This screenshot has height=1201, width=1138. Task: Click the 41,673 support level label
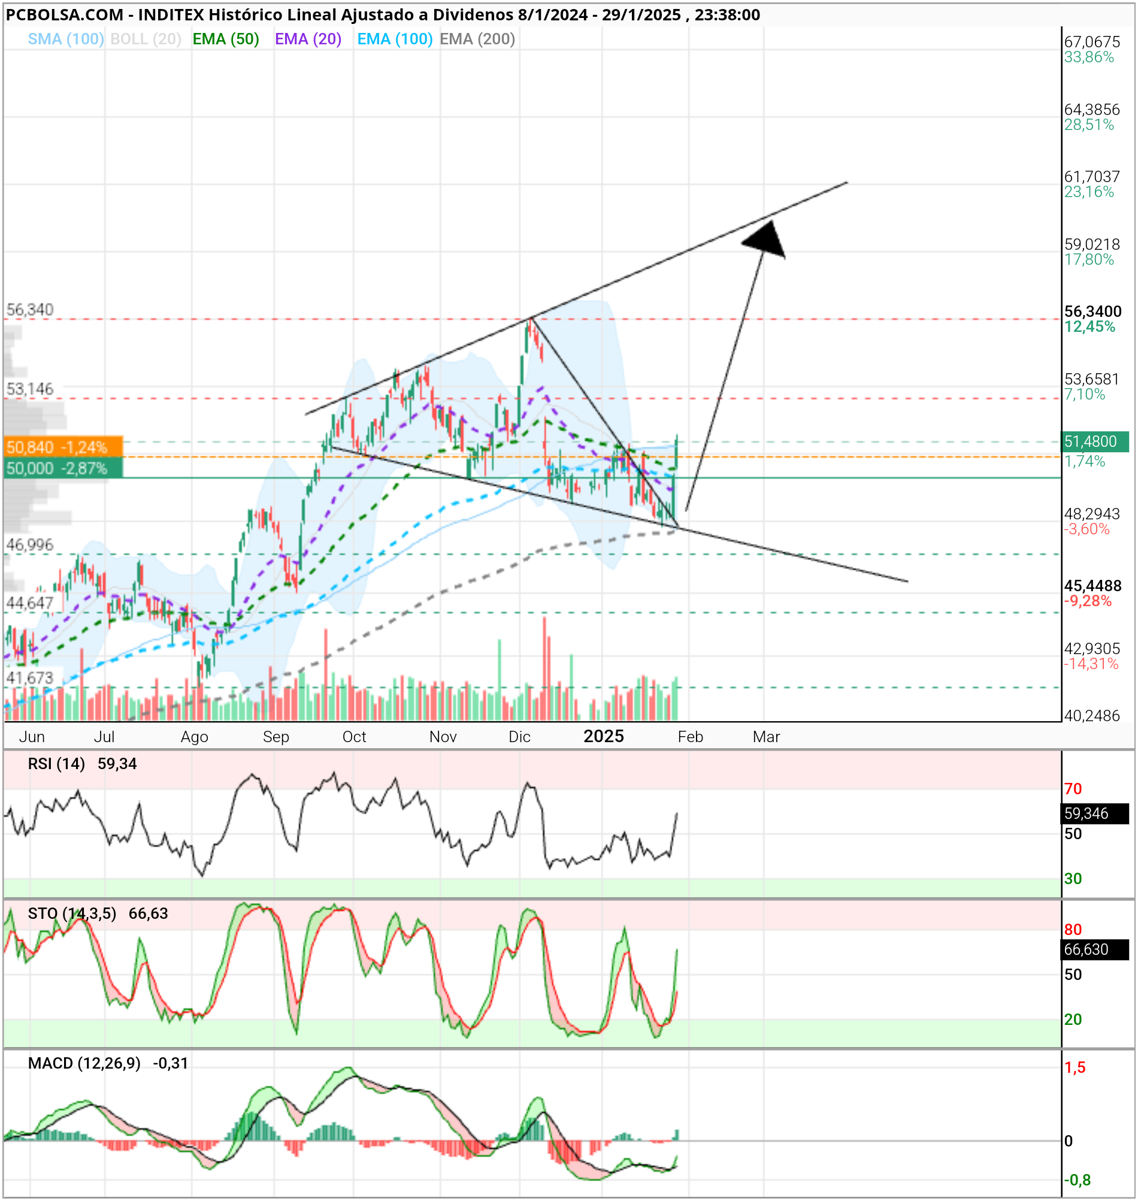tap(30, 677)
